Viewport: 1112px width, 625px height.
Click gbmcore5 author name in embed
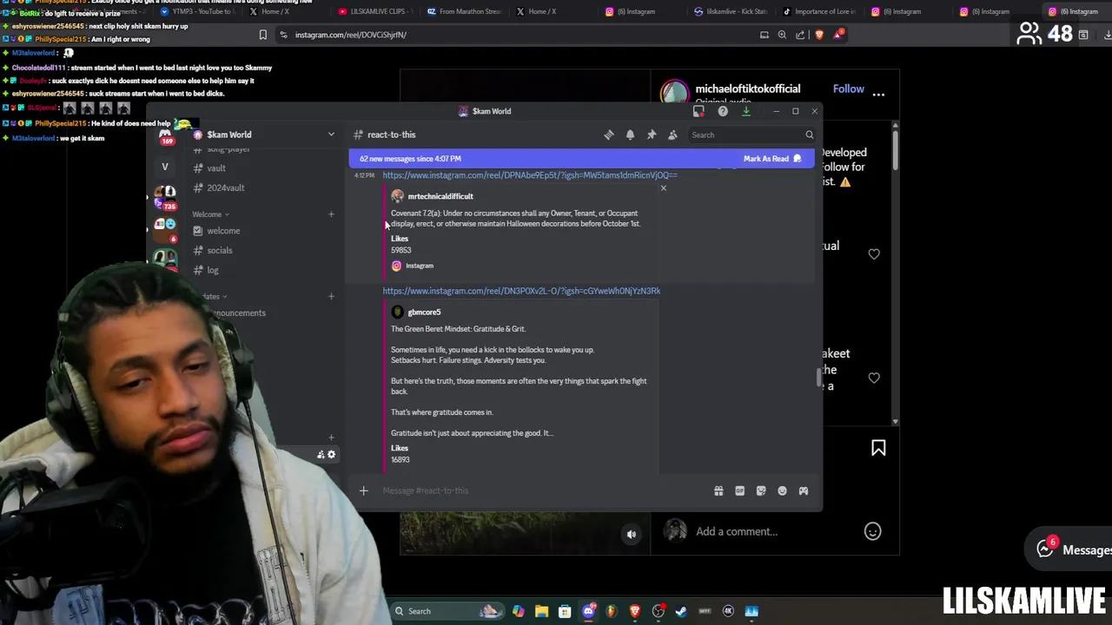(x=424, y=312)
